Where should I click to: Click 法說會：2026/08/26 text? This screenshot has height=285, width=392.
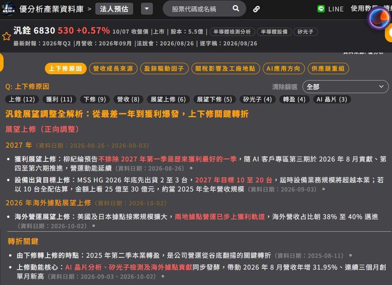click(165, 43)
